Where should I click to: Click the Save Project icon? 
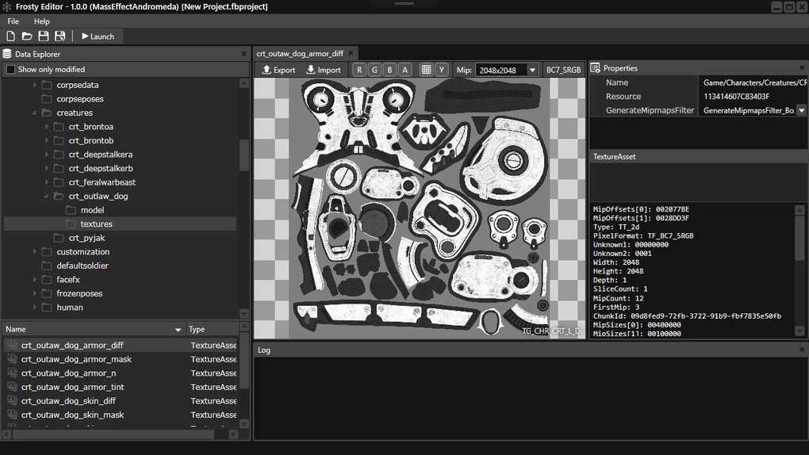[44, 36]
